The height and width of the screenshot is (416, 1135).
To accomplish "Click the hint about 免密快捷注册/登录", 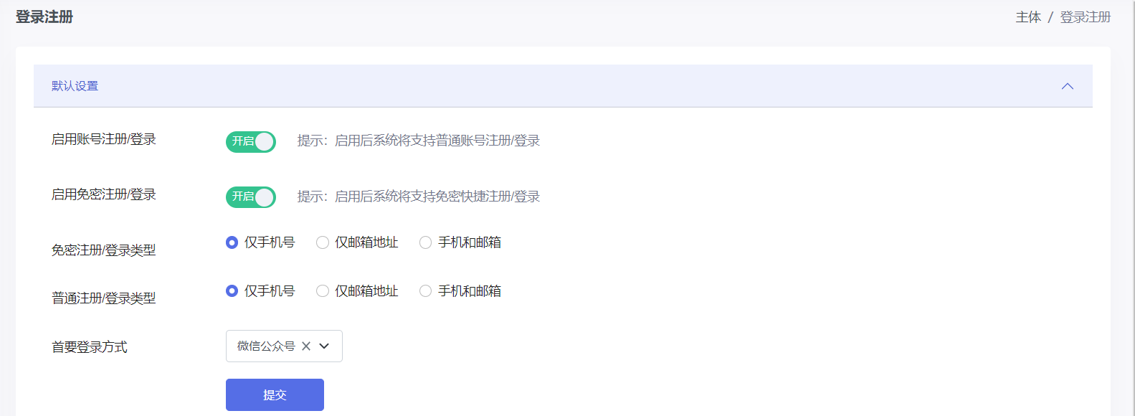I will tap(419, 197).
